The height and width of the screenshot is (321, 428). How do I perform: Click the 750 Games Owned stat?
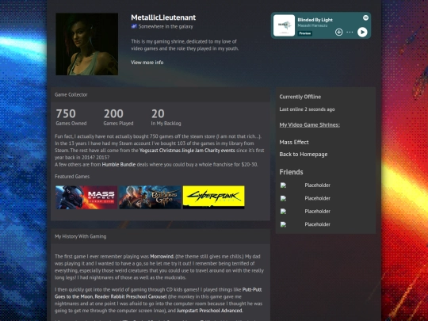[71, 117]
